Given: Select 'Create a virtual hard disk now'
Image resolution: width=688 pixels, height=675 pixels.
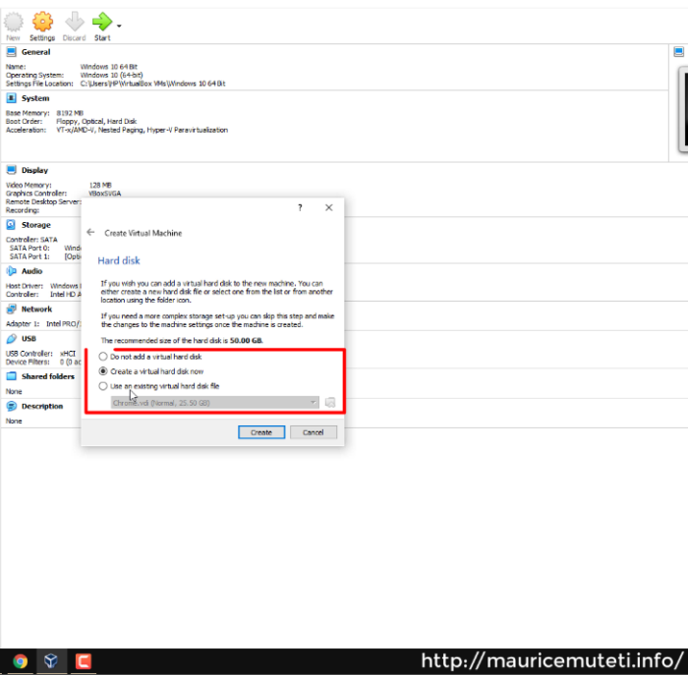Looking at the screenshot, I should (x=151, y=371).
